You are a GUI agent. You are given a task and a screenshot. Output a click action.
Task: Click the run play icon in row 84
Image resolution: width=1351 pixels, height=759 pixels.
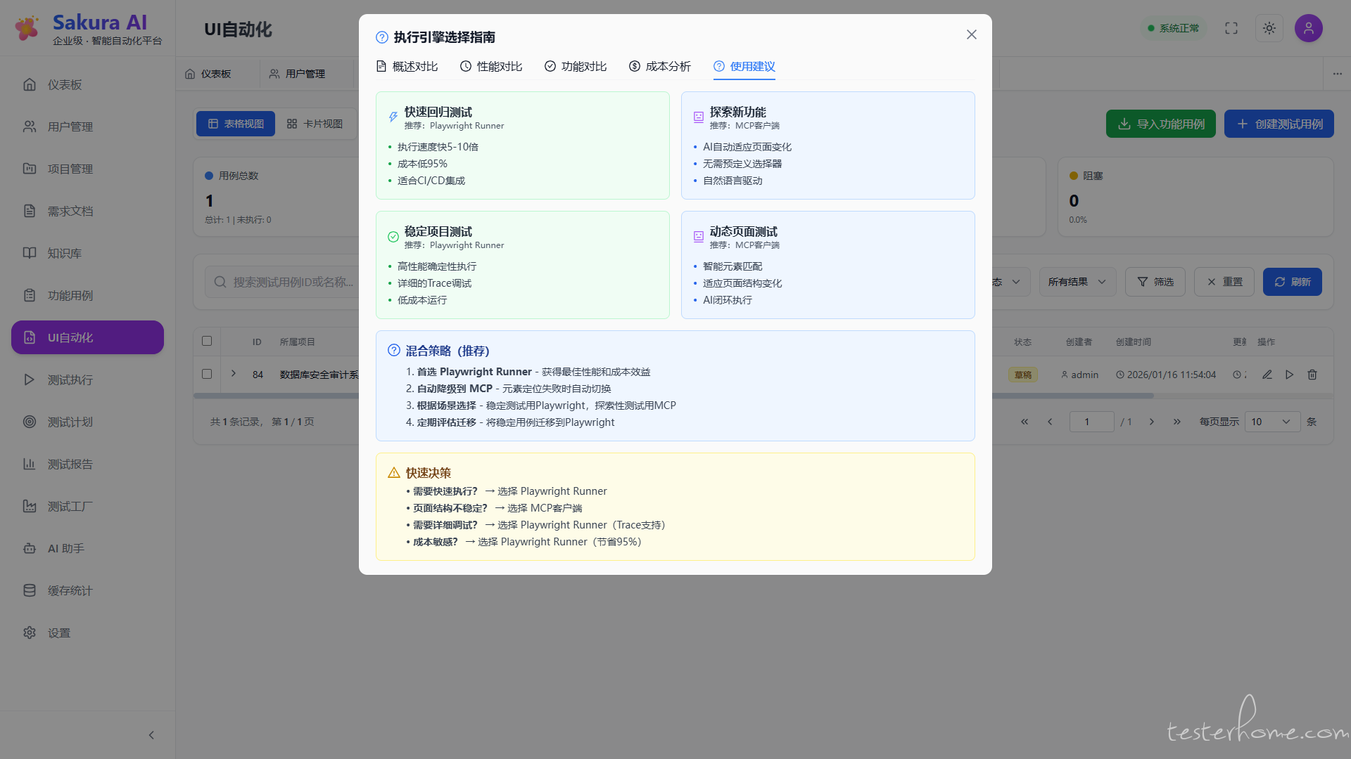coord(1289,375)
